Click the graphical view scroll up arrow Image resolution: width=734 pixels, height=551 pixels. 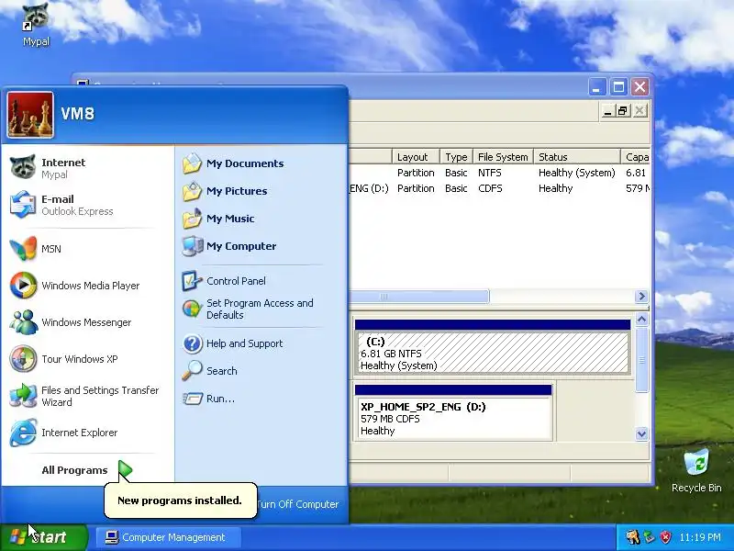tap(641, 319)
